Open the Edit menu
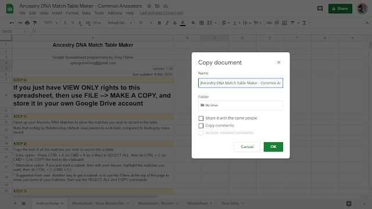The height and width of the screenshot is (209, 372). click(x=33, y=13)
